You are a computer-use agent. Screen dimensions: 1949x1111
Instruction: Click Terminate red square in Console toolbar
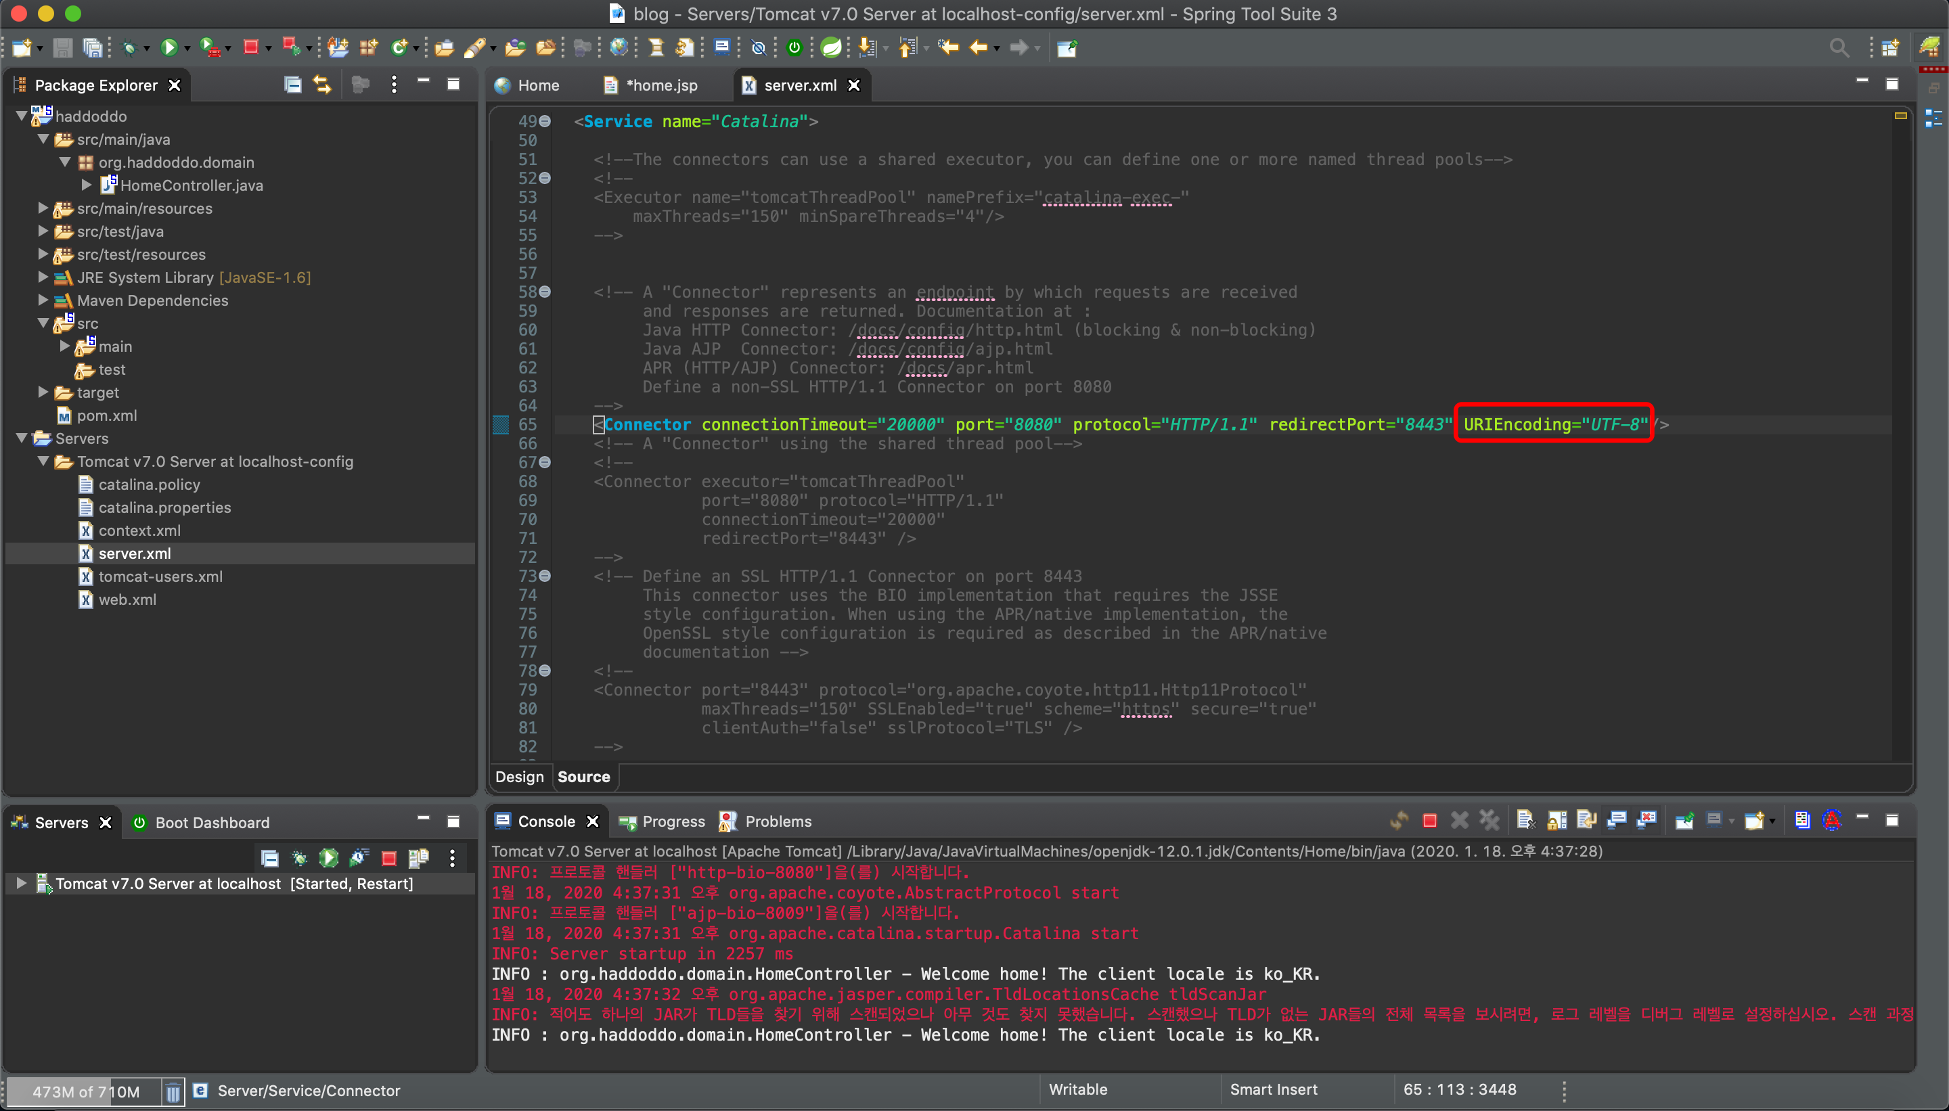pos(1429,821)
